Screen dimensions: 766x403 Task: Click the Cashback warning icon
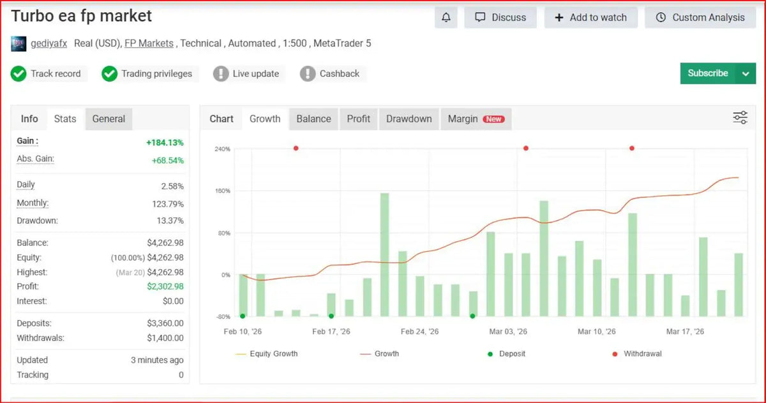click(308, 74)
